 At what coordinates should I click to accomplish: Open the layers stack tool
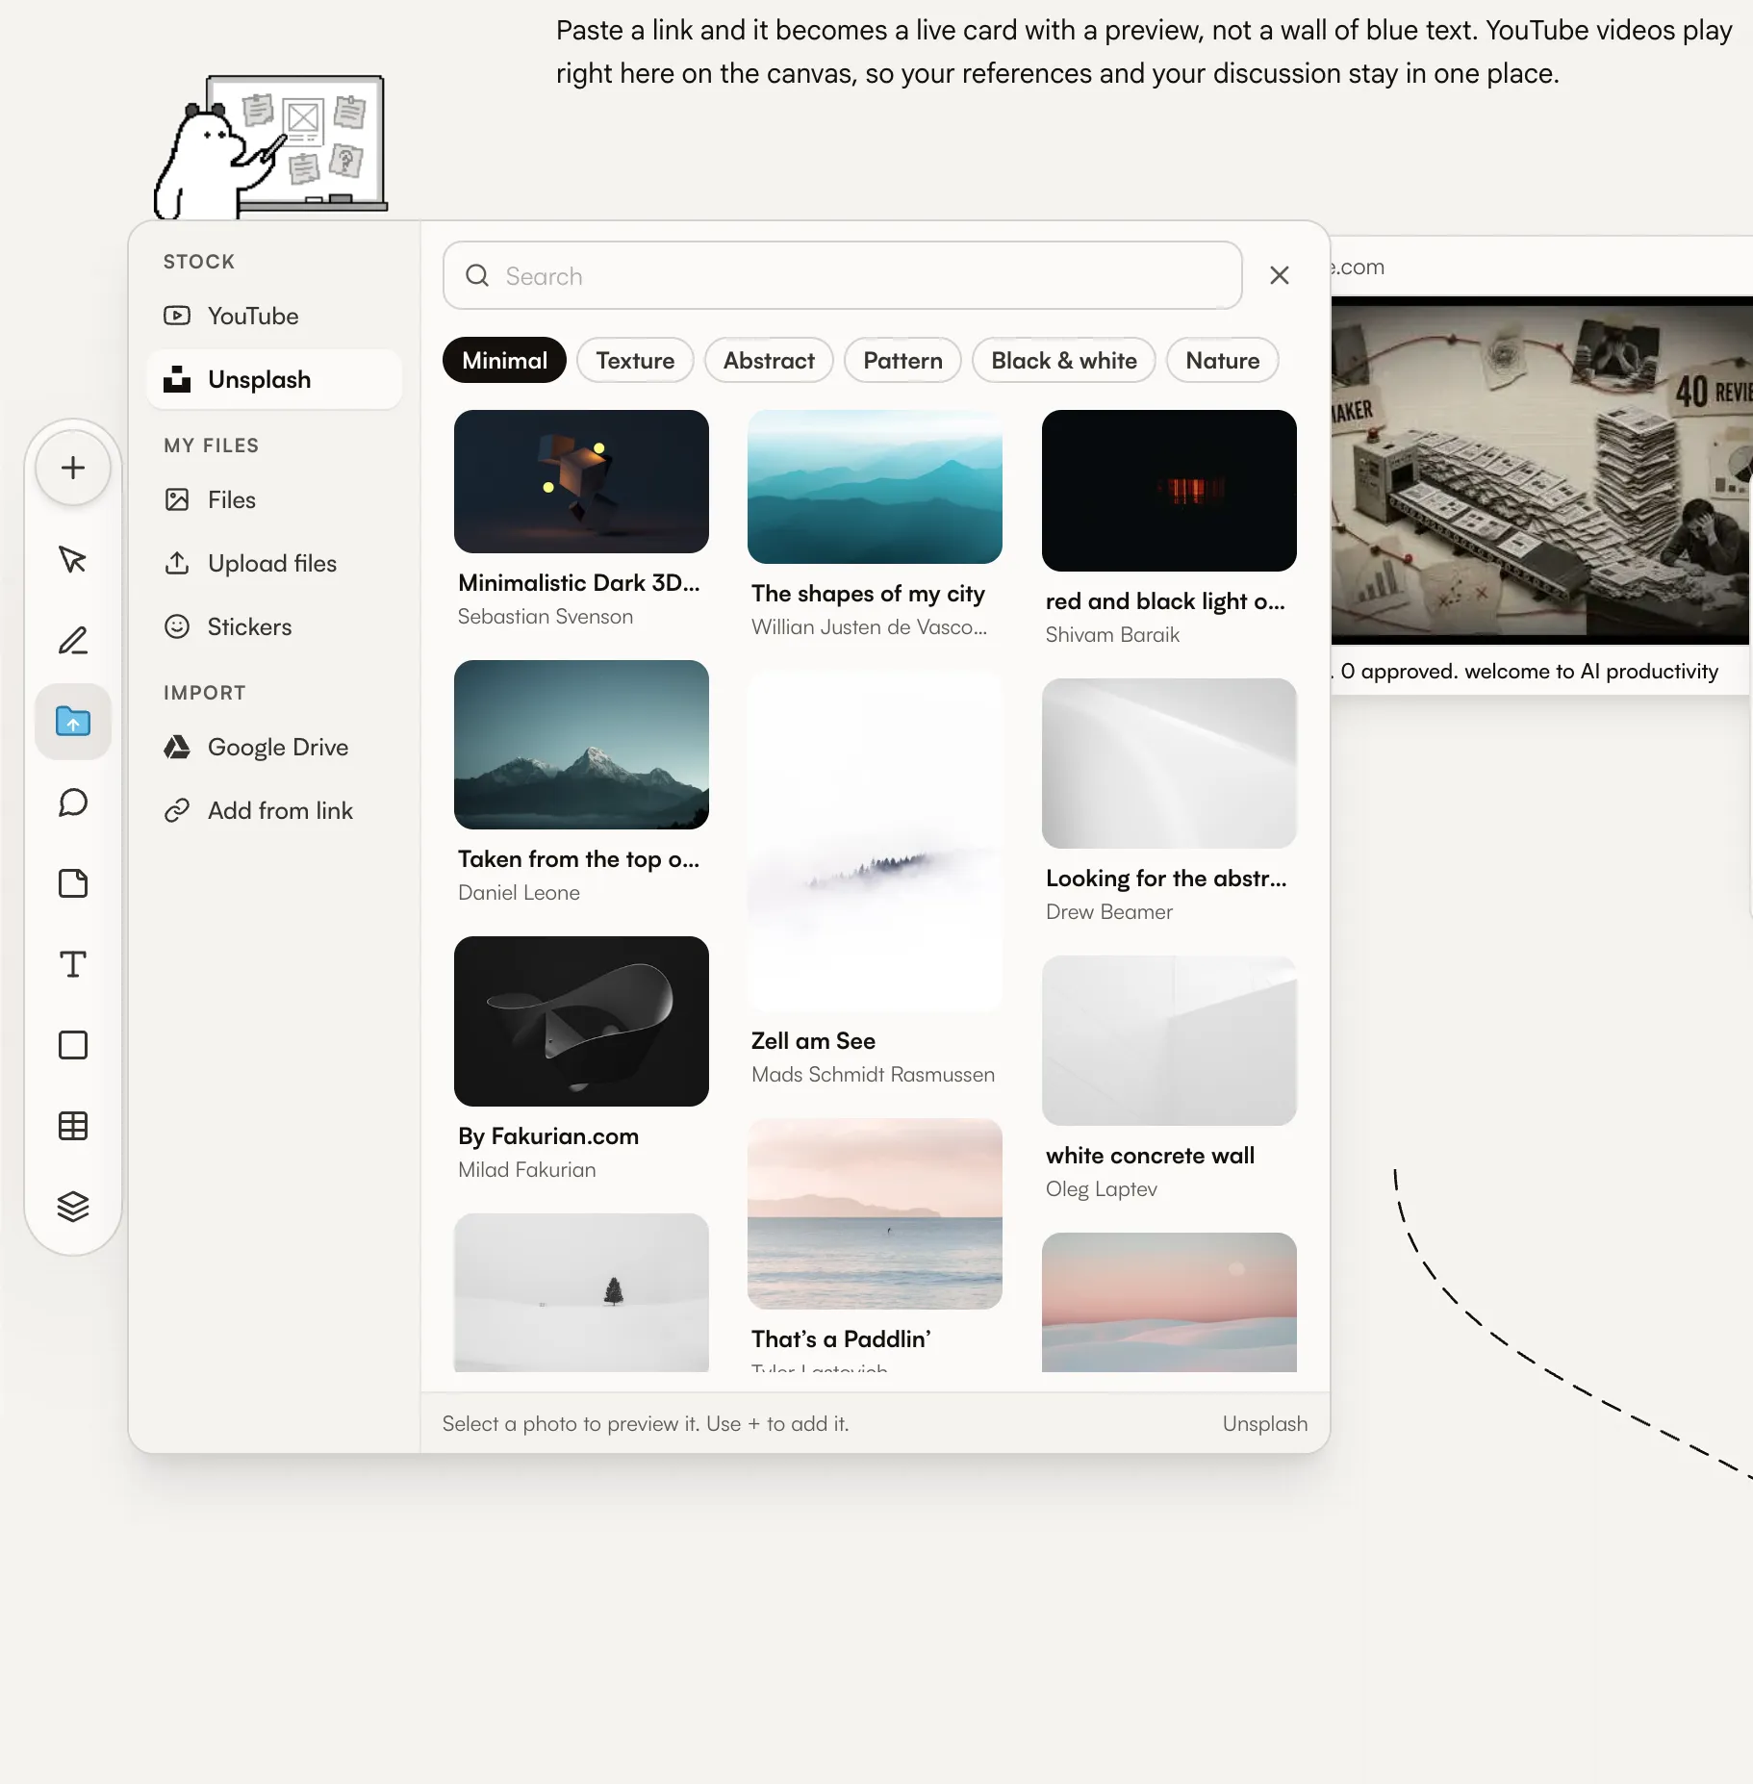pyautogui.click(x=73, y=1207)
